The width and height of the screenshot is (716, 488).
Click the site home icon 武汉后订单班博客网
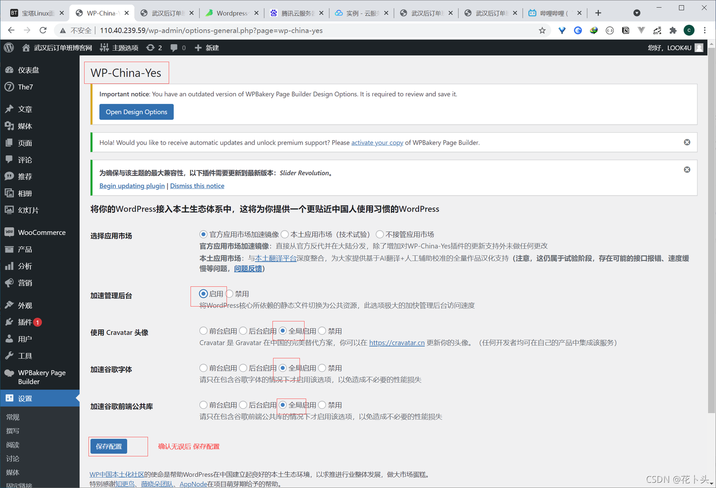pyautogui.click(x=26, y=48)
